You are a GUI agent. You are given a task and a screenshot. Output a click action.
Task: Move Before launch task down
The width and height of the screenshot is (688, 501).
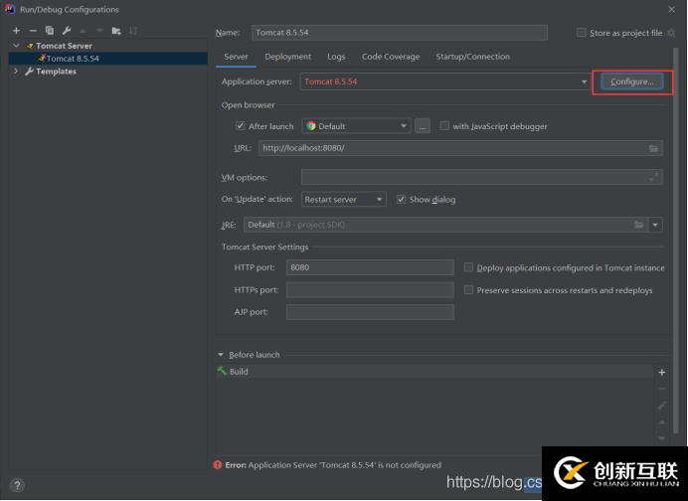coord(662,438)
